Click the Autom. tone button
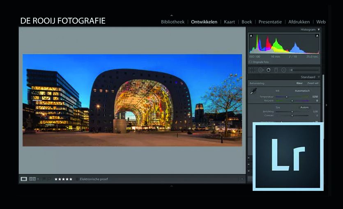This screenshot has height=209, width=343. pos(304,107)
